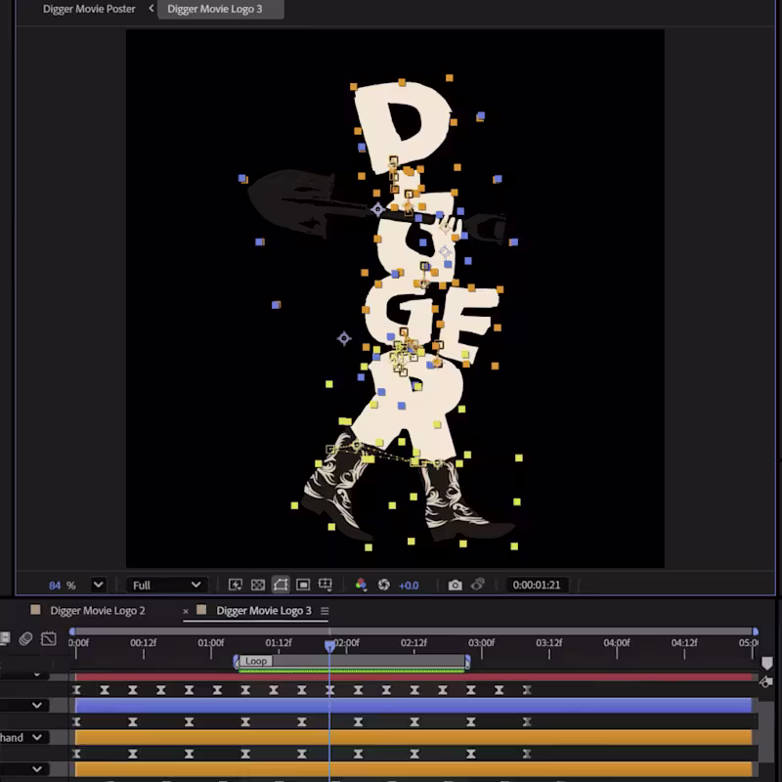Image resolution: width=782 pixels, height=782 pixels.
Task: Select the Loop marker label
Action: pyautogui.click(x=256, y=661)
